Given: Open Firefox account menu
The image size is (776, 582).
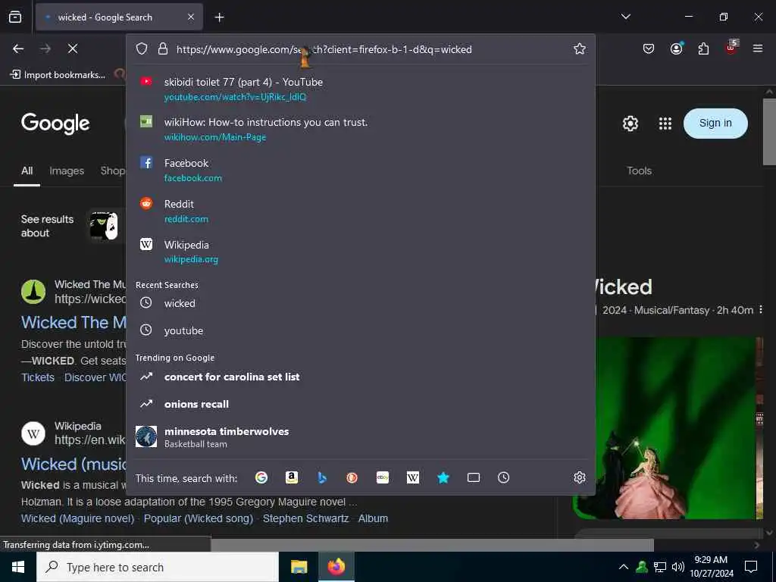Looking at the screenshot, I should tap(676, 48).
